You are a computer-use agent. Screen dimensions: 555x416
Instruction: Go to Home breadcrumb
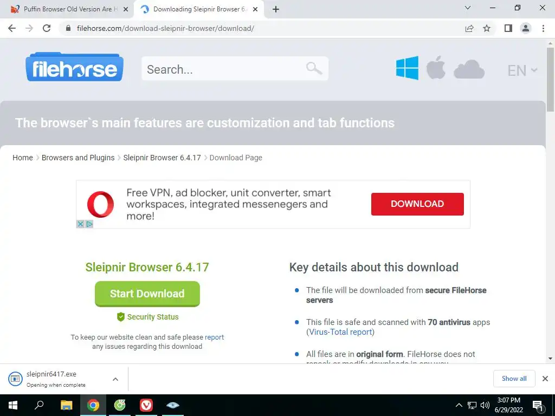tap(23, 158)
